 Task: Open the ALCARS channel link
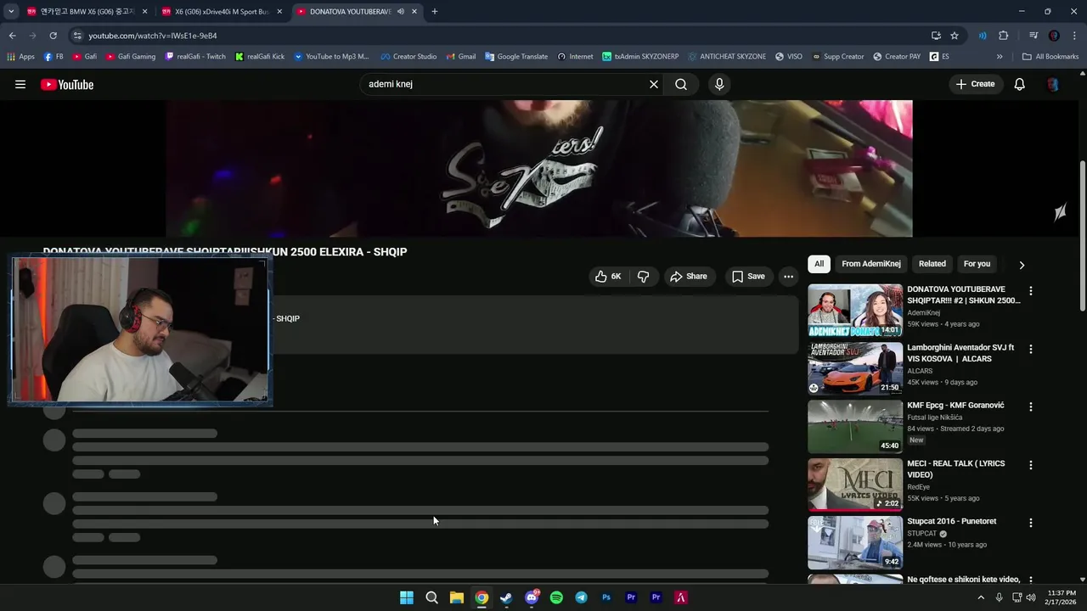click(920, 371)
